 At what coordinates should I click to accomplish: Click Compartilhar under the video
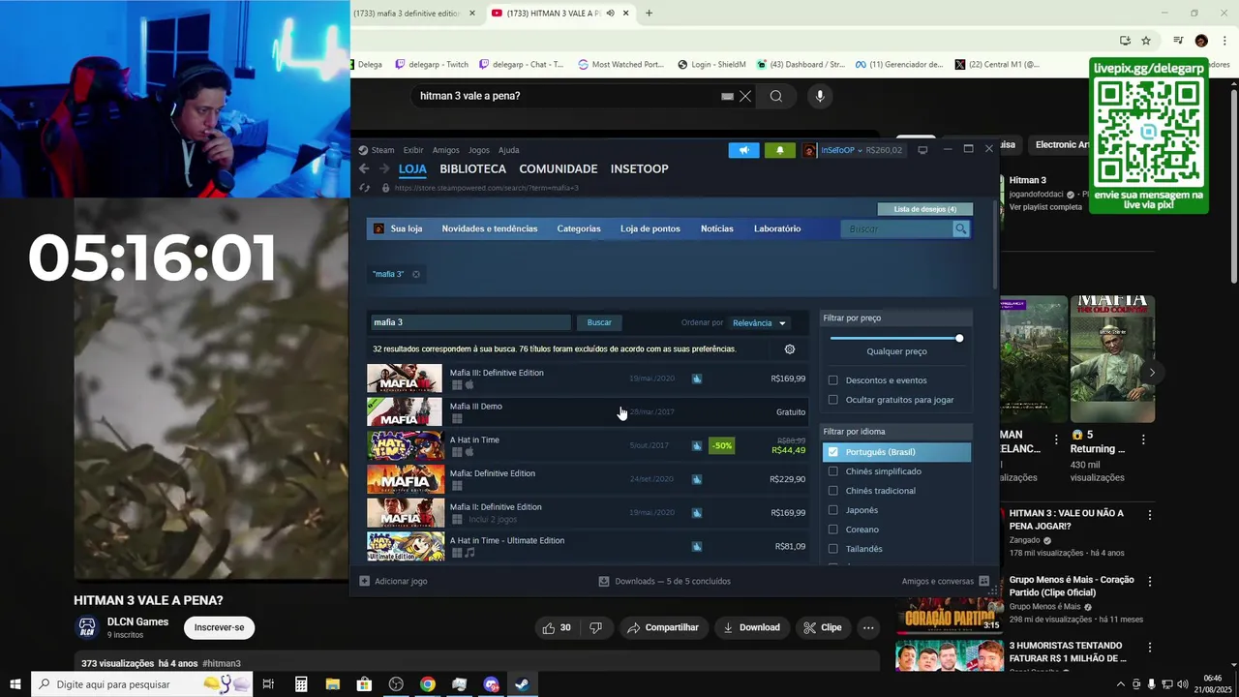[x=664, y=627]
